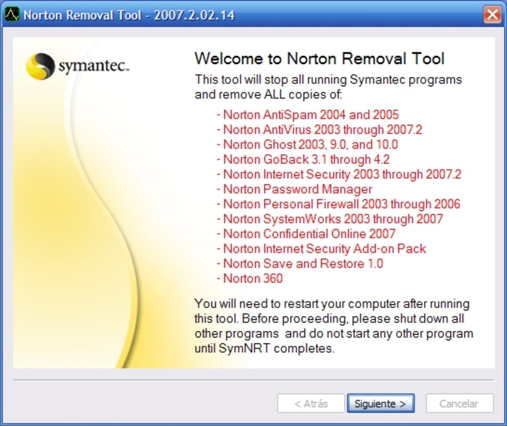Image resolution: width=507 pixels, height=426 pixels.
Task: Click the Cancelar button
Action: [x=460, y=404]
